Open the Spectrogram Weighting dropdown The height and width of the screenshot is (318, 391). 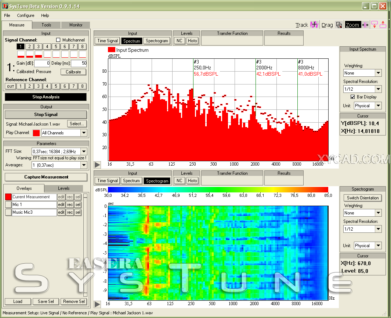(378, 213)
